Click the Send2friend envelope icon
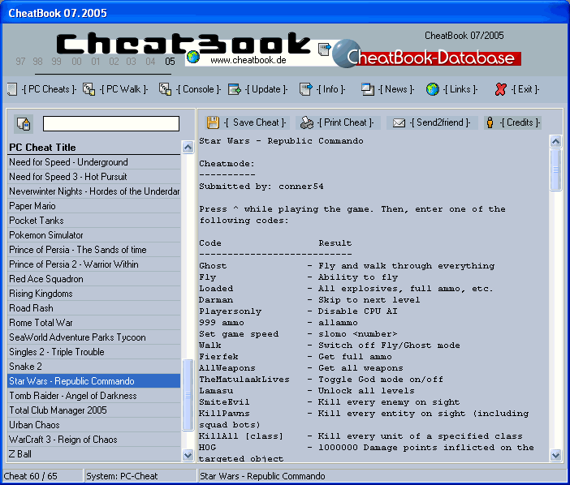The width and height of the screenshot is (570, 485). point(399,123)
